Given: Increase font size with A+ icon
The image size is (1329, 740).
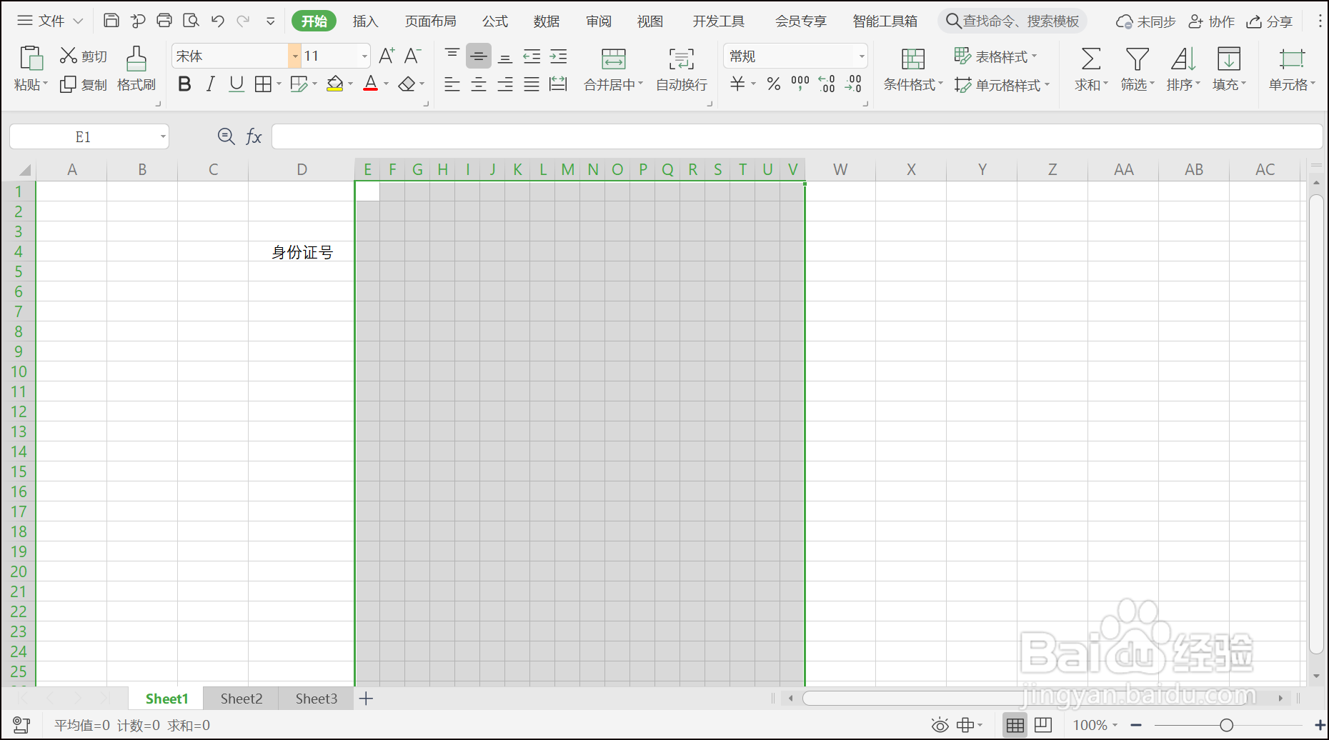Looking at the screenshot, I should (387, 56).
